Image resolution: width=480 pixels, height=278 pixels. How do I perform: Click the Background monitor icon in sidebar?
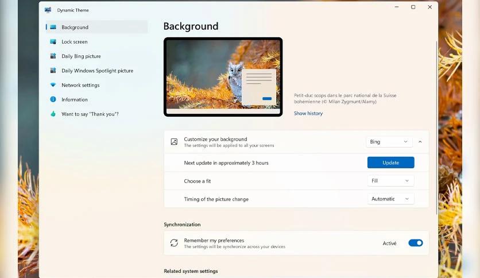pos(53,27)
